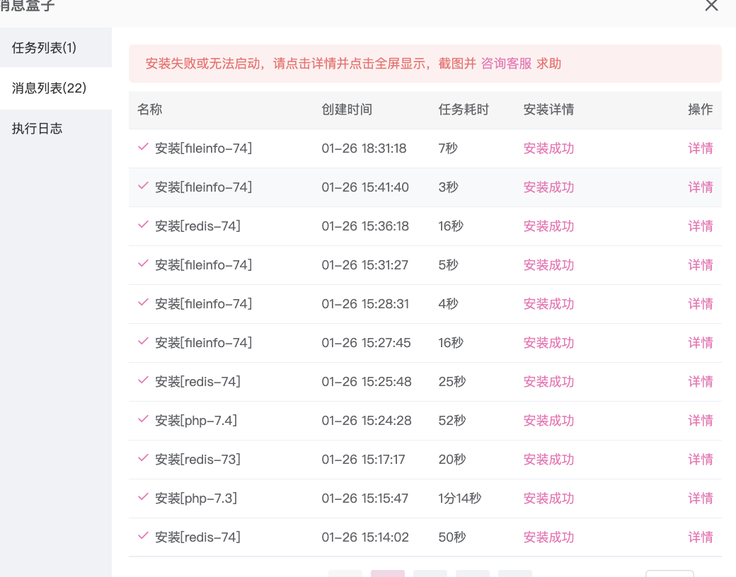This screenshot has width=736, height=577.
Task: Click the check icon beside the last 安装[redis-74] entry
Action: pyautogui.click(x=143, y=537)
